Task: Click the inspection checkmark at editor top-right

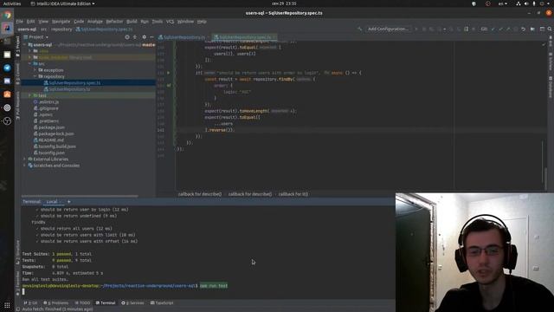Action: [x=544, y=44]
